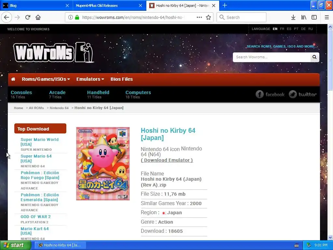Image resolution: width=333 pixels, height=250 pixels.
Task: Show site information icon in address bar
Action: tap(71, 18)
